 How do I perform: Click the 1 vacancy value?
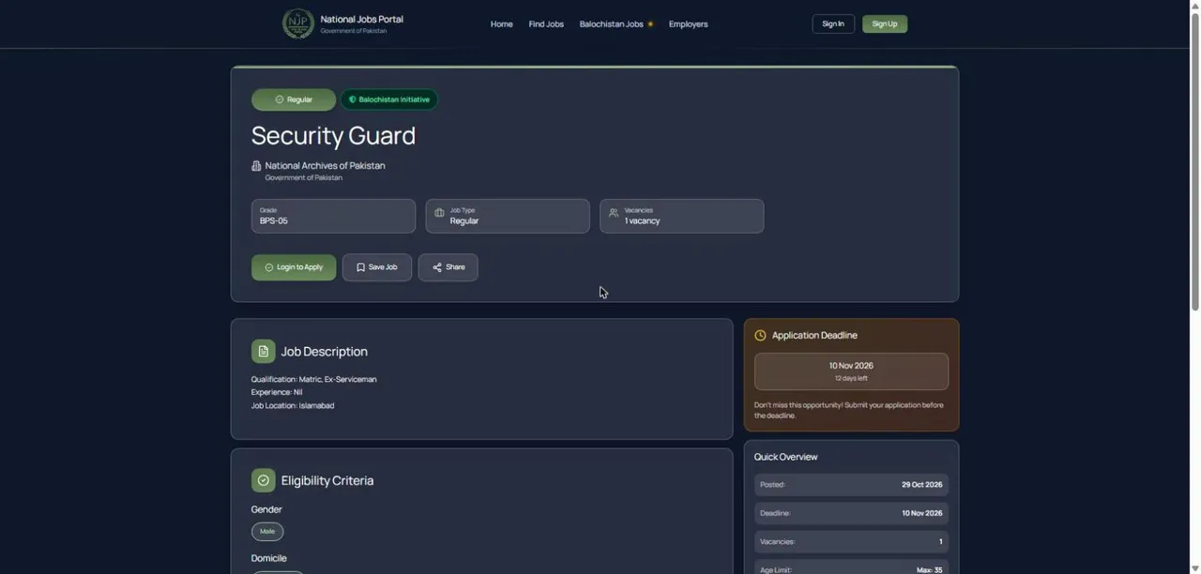[643, 221]
